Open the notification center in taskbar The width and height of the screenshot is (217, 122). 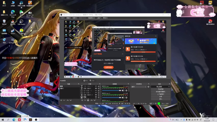click(213, 120)
